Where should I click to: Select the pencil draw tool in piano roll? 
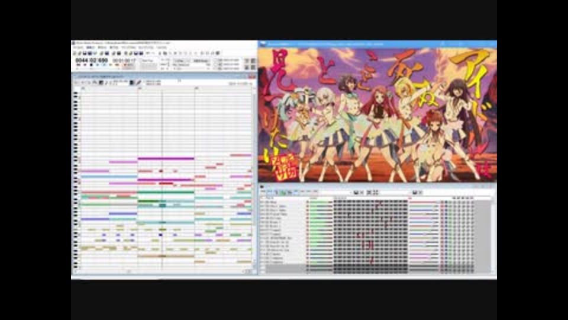138,83
